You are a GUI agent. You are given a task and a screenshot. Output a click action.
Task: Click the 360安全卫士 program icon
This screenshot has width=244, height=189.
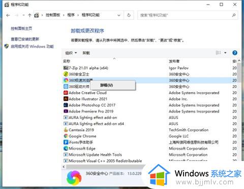point(66,74)
